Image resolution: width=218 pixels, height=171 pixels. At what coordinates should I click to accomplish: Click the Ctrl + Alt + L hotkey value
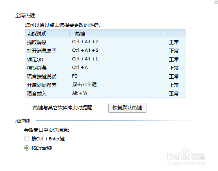(85, 59)
